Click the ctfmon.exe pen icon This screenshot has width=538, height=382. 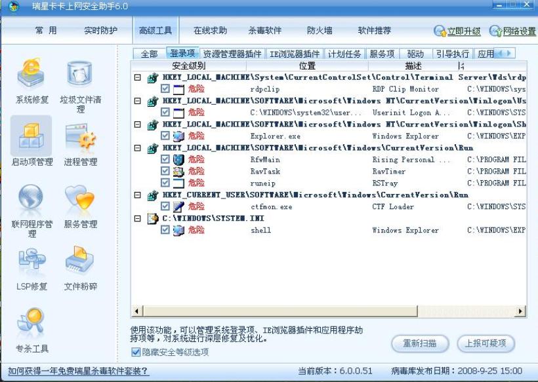(178, 206)
